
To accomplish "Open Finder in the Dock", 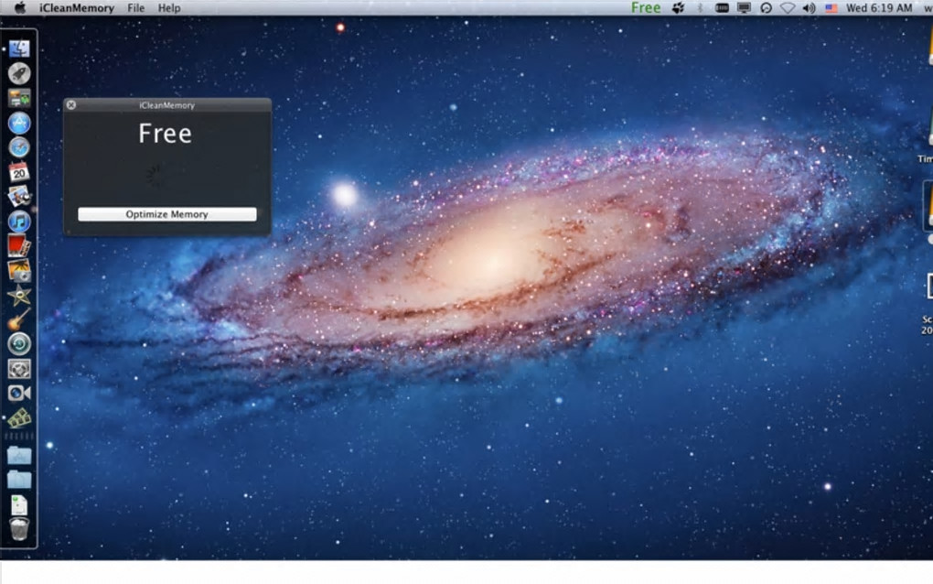I will (x=19, y=49).
